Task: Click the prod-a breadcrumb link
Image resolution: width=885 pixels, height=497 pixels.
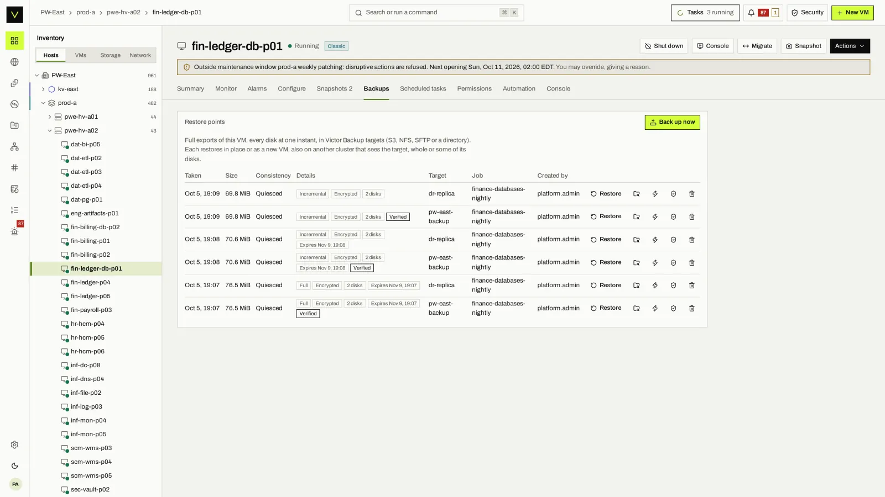Action: coord(86,13)
